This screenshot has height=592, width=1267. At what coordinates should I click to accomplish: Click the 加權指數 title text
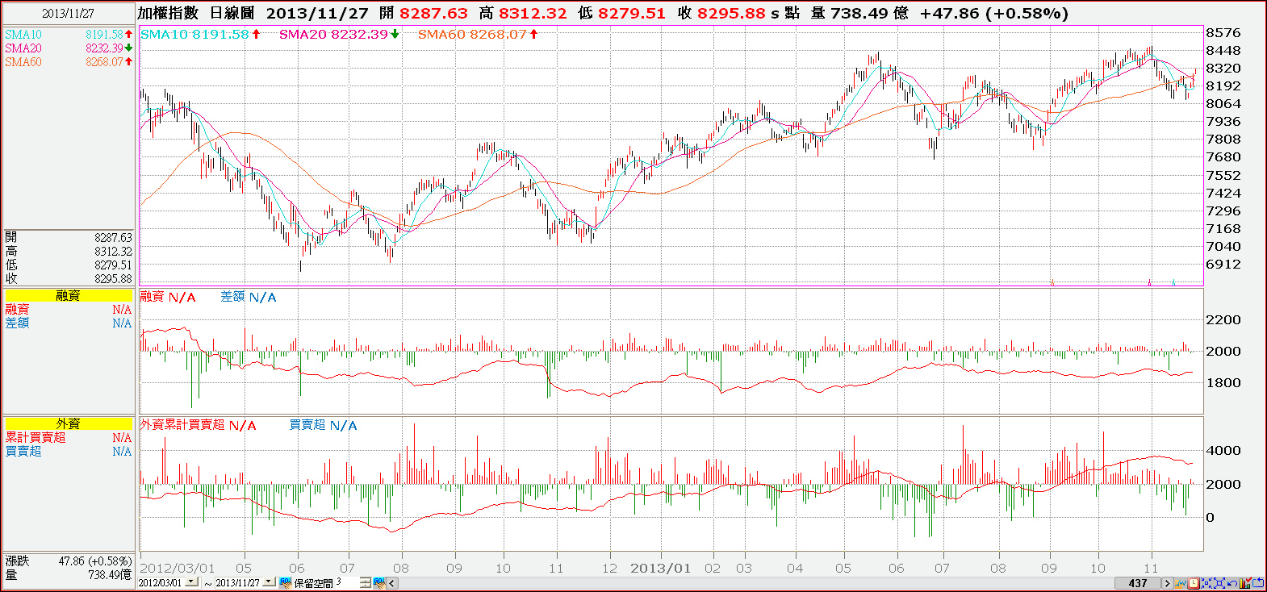(168, 13)
